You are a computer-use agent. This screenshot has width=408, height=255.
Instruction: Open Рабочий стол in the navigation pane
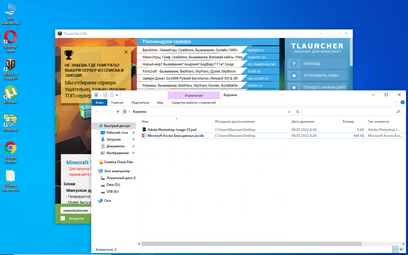pyautogui.click(x=117, y=133)
